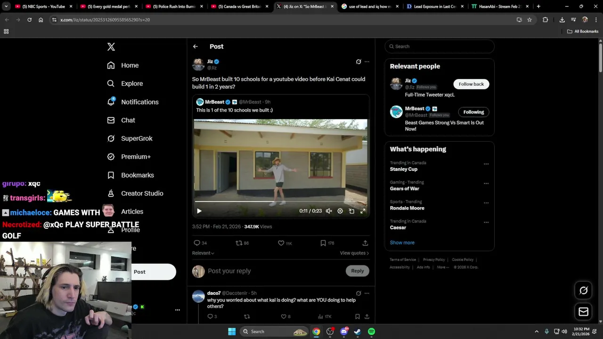Bookmark daco7's reply
This screenshot has height=339, width=603.
pyautogui.click(x=358, y=316)
